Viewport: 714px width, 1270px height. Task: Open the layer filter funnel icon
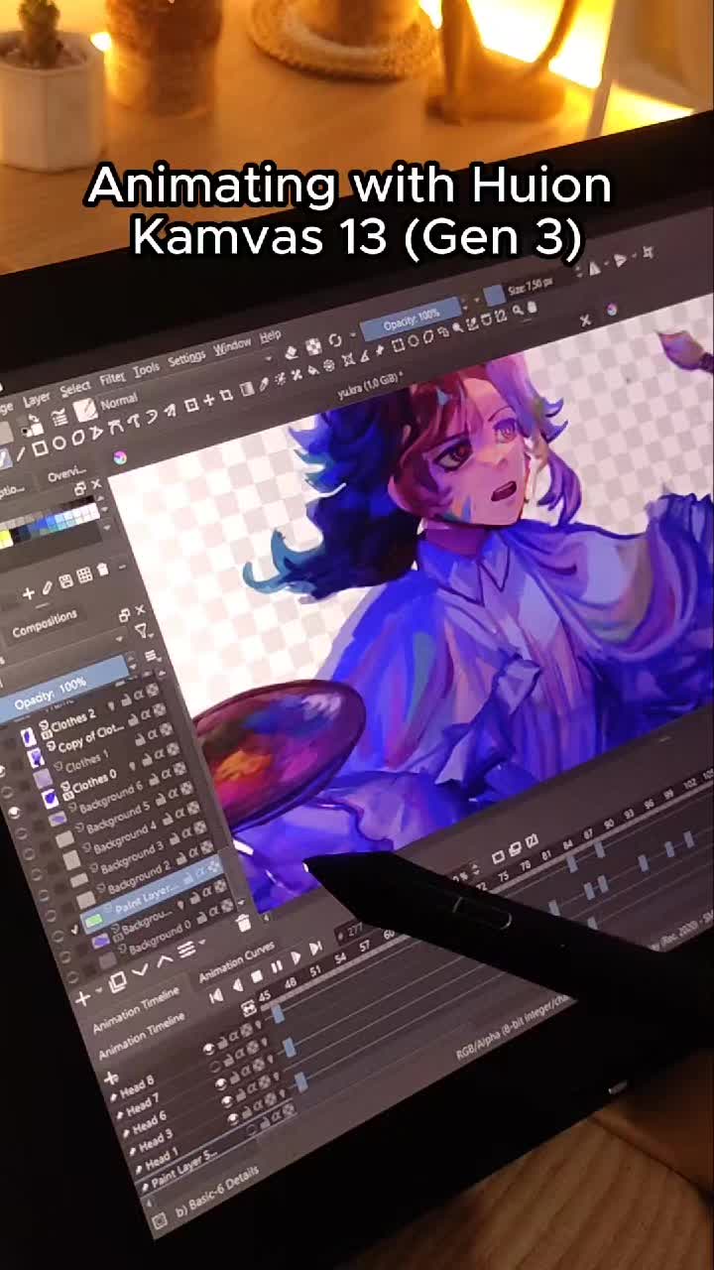pyautogui.click(x=142, y=630)
